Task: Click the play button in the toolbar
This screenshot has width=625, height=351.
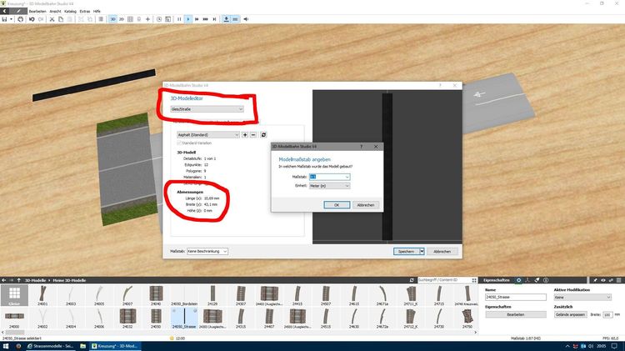Action: tap(188, 19)
